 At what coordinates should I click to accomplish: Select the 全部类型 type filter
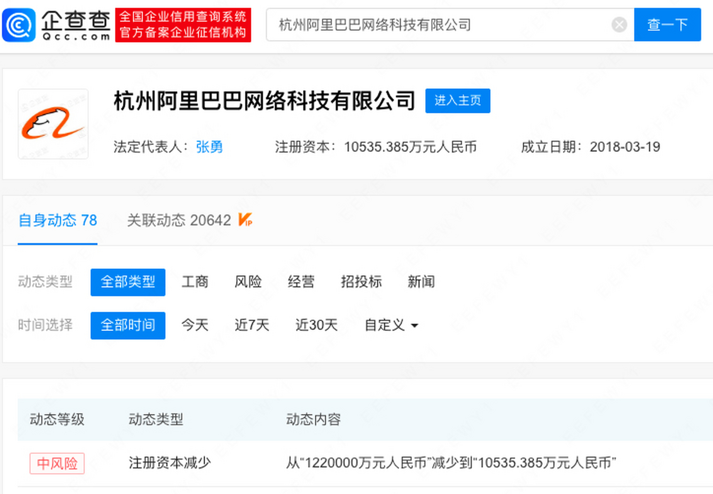(128, 282)
